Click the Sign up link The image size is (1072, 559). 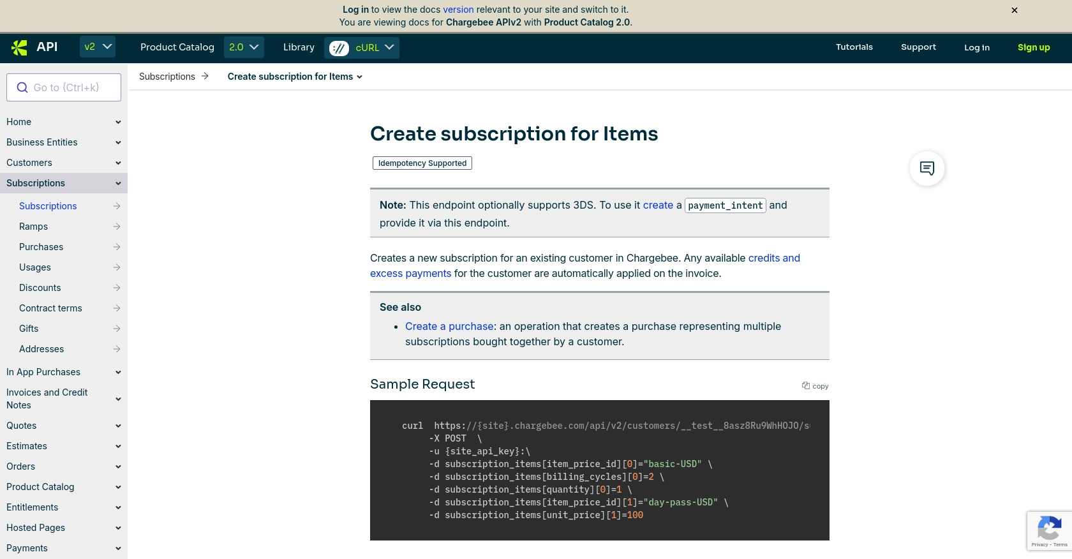click(1034, 47)
